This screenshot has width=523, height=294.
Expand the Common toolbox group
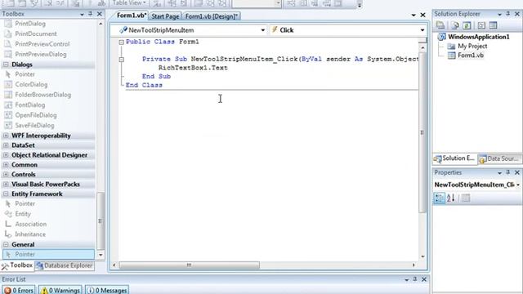click(x=6, y=165)
